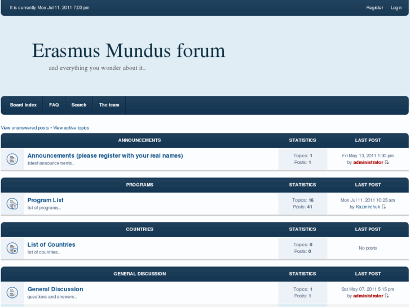Screen dimensions: 410x307
Task: Click 'Posts: 0' in Countries row
Action: (x=302, y=251)
